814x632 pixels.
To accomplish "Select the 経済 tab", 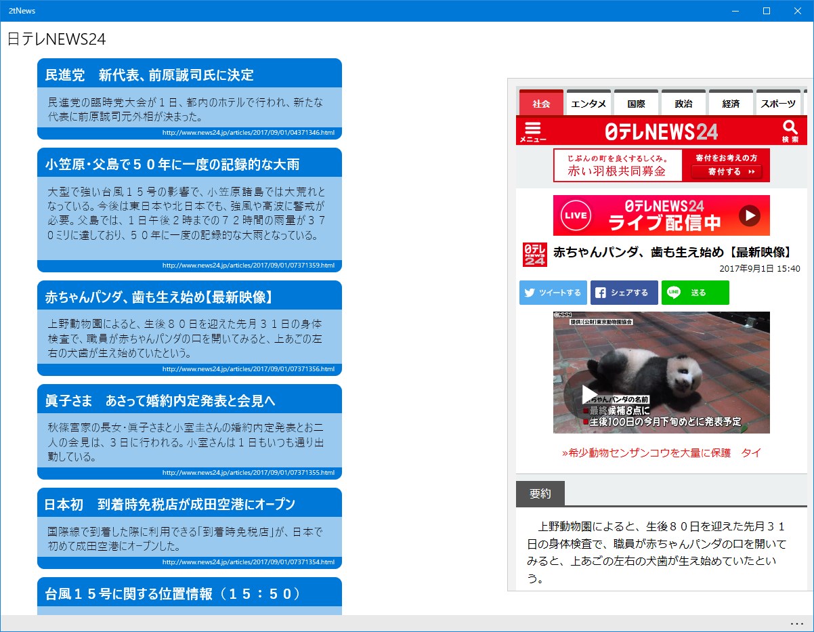I will (731, 103).
